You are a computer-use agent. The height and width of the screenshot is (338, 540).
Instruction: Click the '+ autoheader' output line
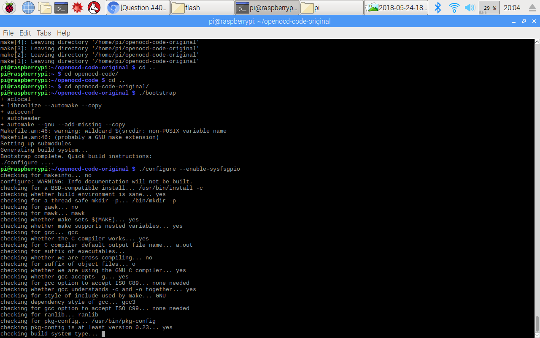pyautogui.click(x=21, y=118)
